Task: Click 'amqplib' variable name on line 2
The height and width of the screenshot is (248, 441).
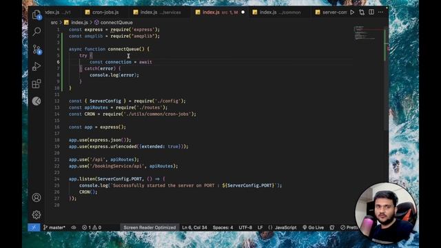Action: tap(94, 37)
